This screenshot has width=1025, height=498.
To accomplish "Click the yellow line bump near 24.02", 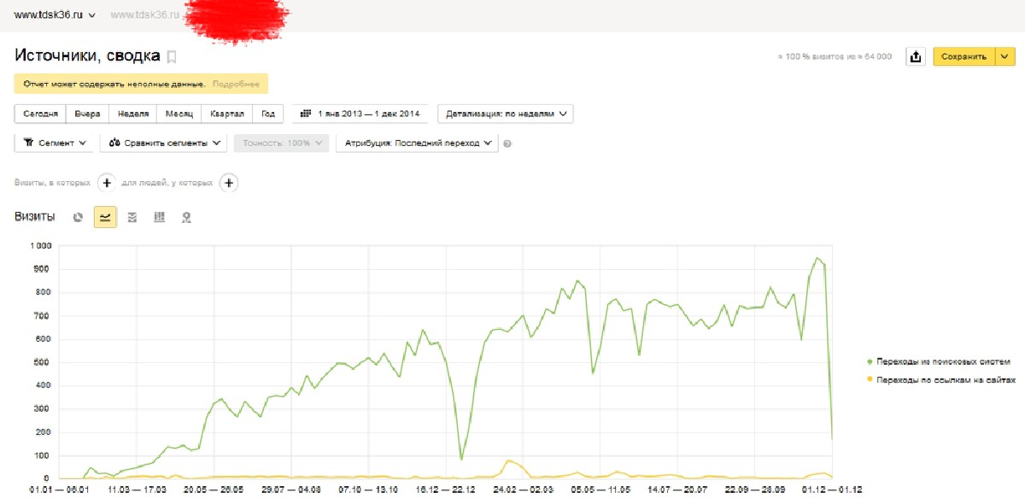I will [x=510, y=462].
